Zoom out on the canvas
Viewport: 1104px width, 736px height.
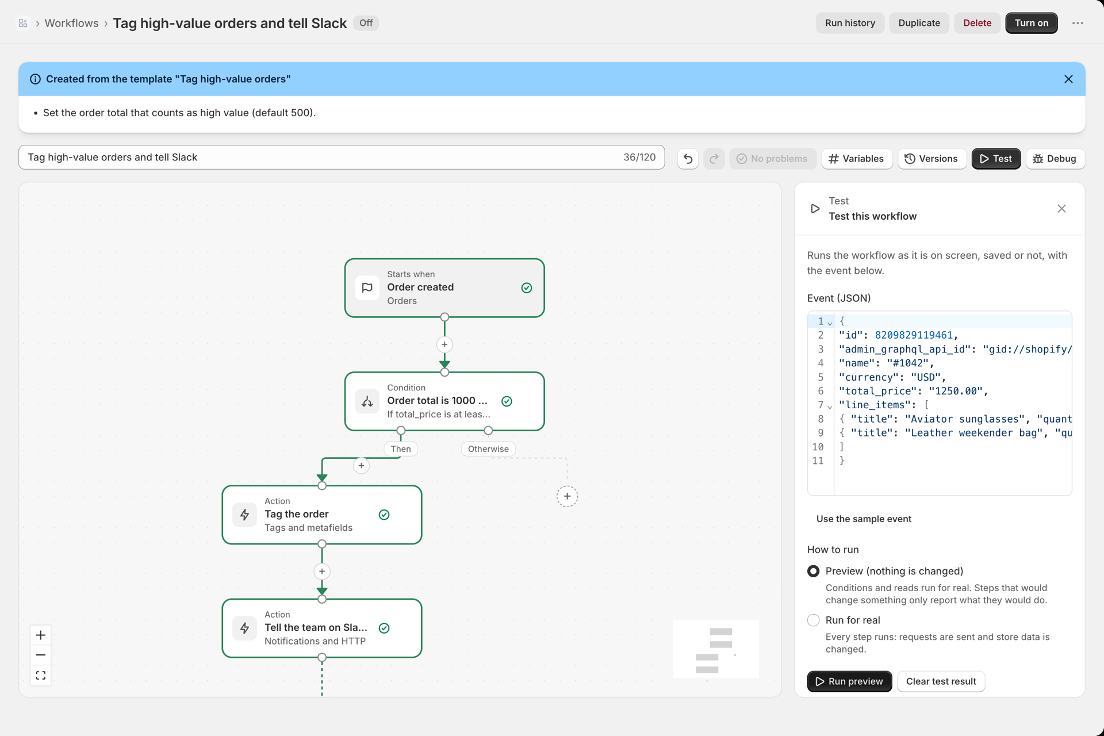pos(40,654)
